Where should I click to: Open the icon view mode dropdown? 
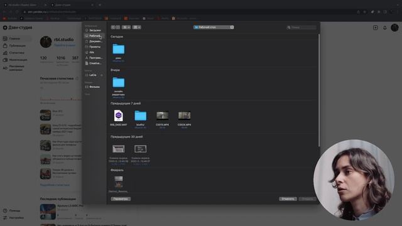[x=126, y=27]
